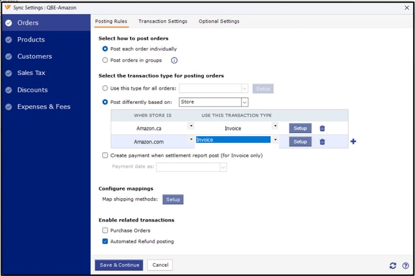The image size is (415, 276).
Task: Delete the Amazon.com mapping row
Action: tap(322, 142)
